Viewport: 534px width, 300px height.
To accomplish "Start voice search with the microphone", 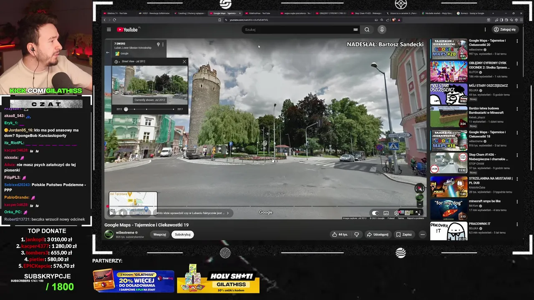I will (382, 30).
